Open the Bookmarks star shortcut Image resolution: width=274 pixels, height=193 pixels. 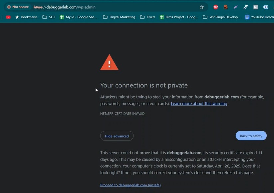26,17
